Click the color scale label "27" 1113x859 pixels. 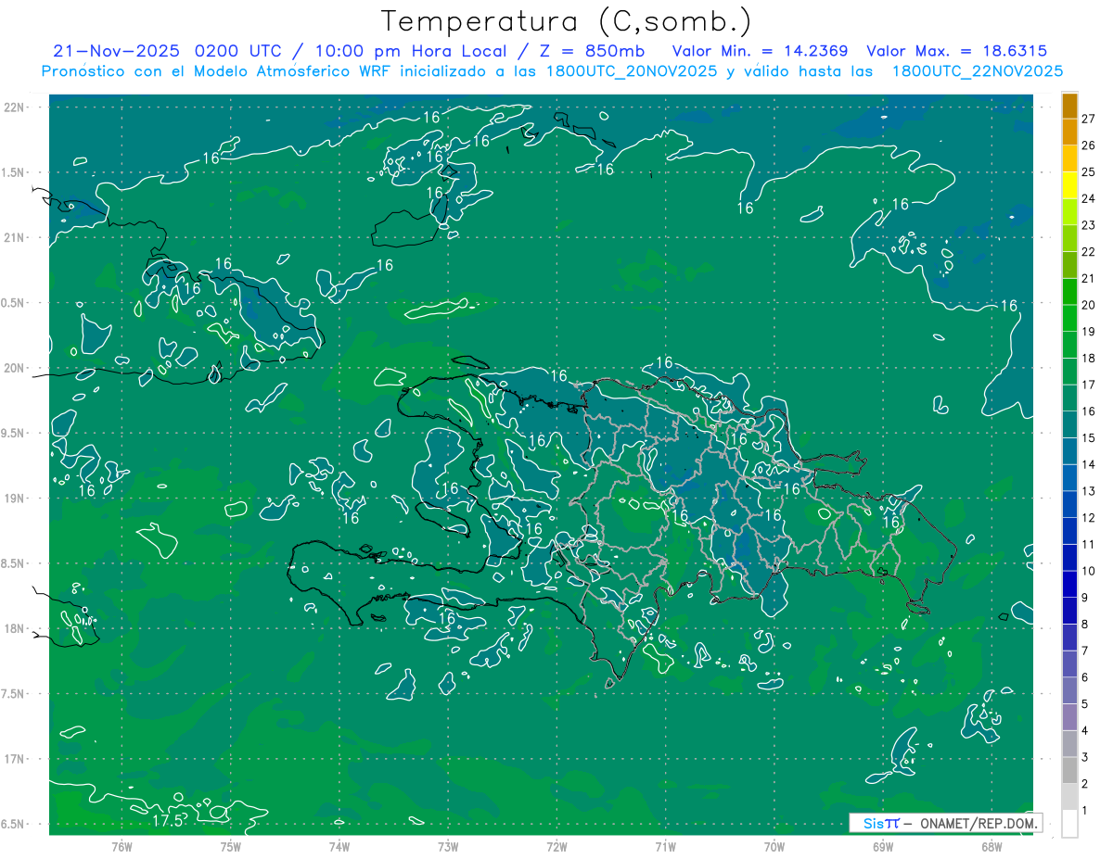[1088, 119]
